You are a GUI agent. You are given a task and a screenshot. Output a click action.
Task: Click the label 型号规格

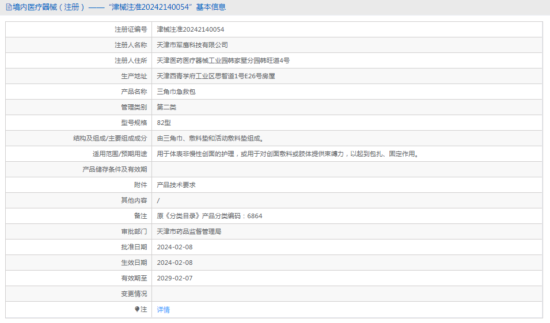(x=134, y=123)
